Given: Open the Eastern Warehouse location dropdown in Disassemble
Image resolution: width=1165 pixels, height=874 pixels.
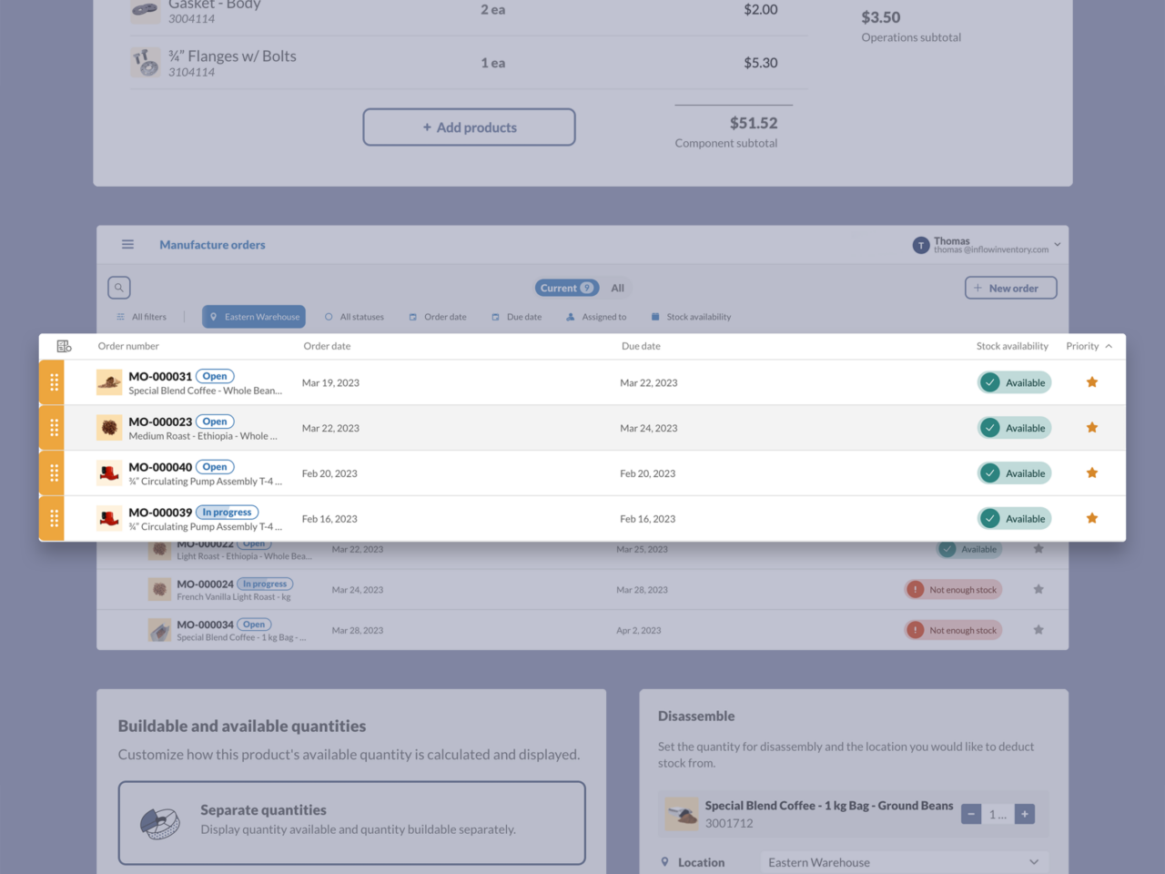Looking at the screenshot, I should click(x=903, y=861).
